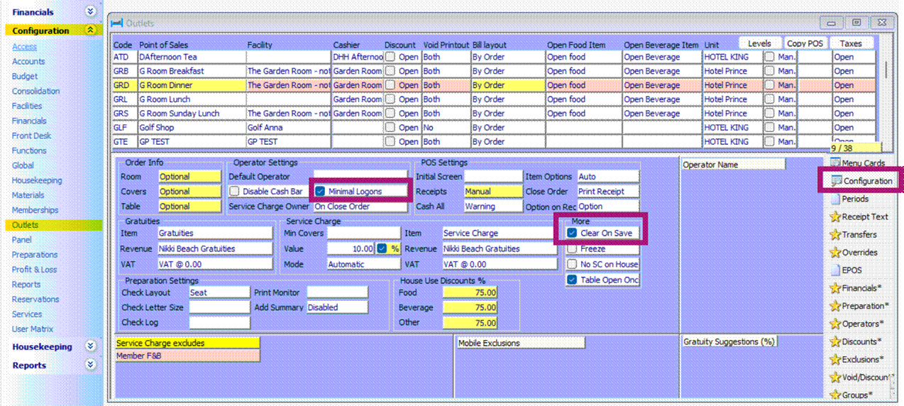Open the starred Exclusions* item
The width and height of the screenshot is (904, 406).
pos(857,359)
